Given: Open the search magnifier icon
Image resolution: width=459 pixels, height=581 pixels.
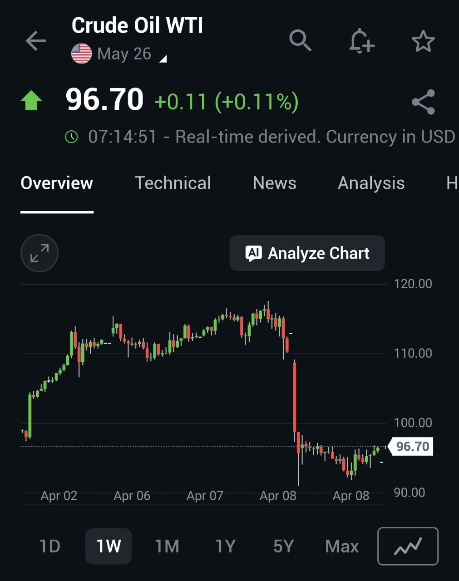Looking at the screenshot, I should click(300, 41).
